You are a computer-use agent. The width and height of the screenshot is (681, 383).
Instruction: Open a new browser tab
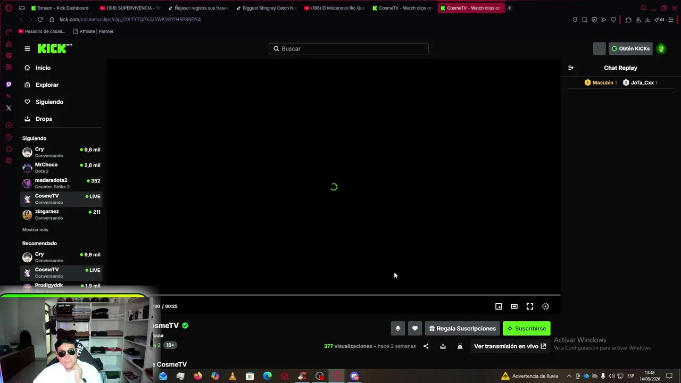(x=509, y=8)
